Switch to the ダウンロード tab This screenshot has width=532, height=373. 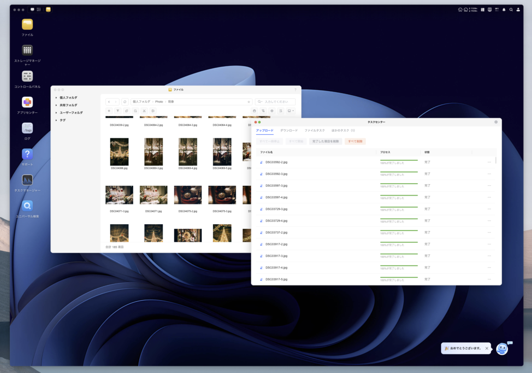click(x=289, y=130)
